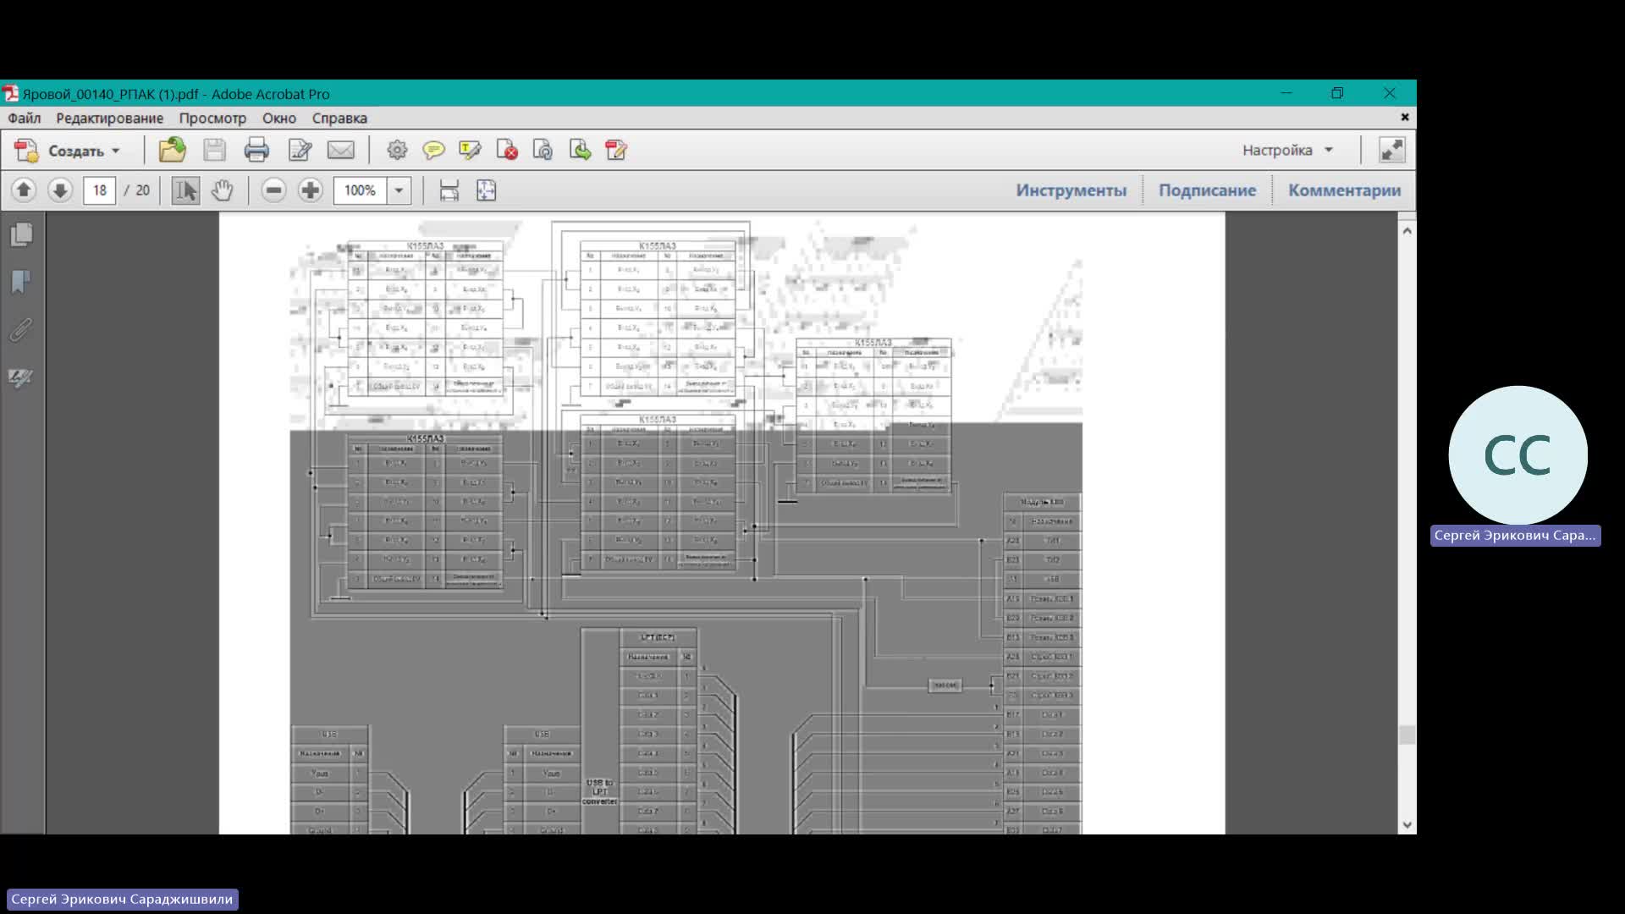Select the Highlight text tool icon
This screenshot has height=914, width=1625.
[x=470, y=150]
